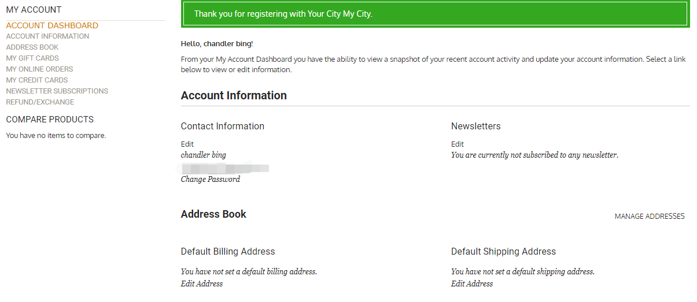Click the dashboard description paragraph
This screenshot has height=302, width=697.
[433, 65]
